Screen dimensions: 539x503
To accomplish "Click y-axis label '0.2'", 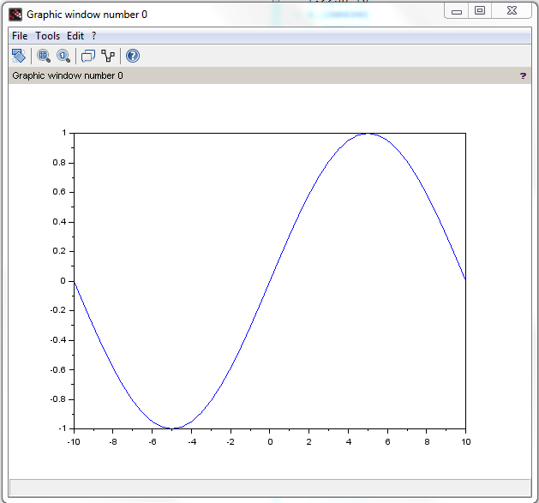I will coord(59,251).
